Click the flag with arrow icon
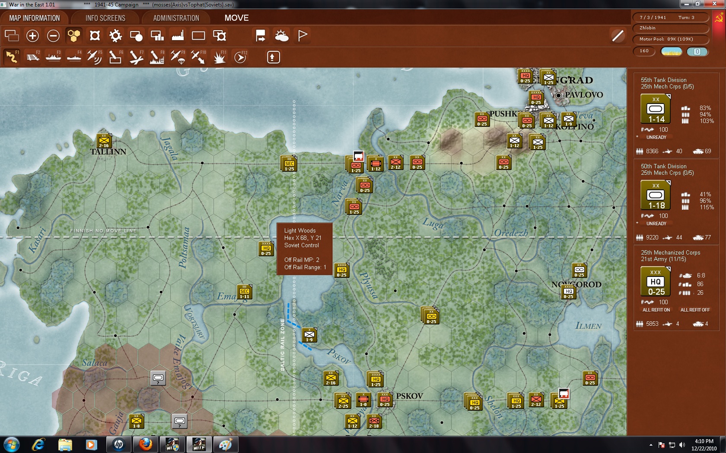 tap(261, 35)
